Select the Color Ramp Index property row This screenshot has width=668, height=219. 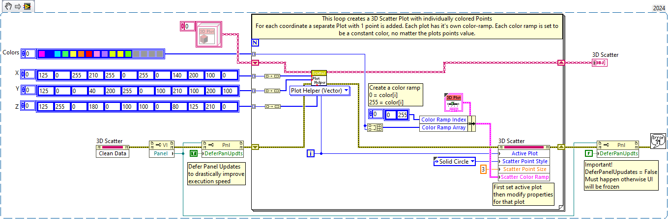click(x=443, y=120)
